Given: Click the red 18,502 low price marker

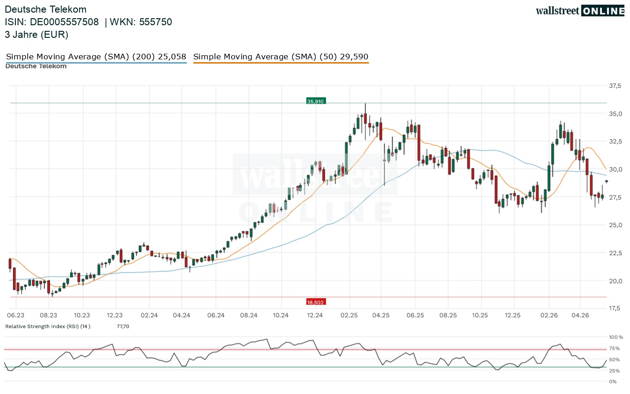Looking at the screenshot, I should pyautogui.click(x=316, y=302).
